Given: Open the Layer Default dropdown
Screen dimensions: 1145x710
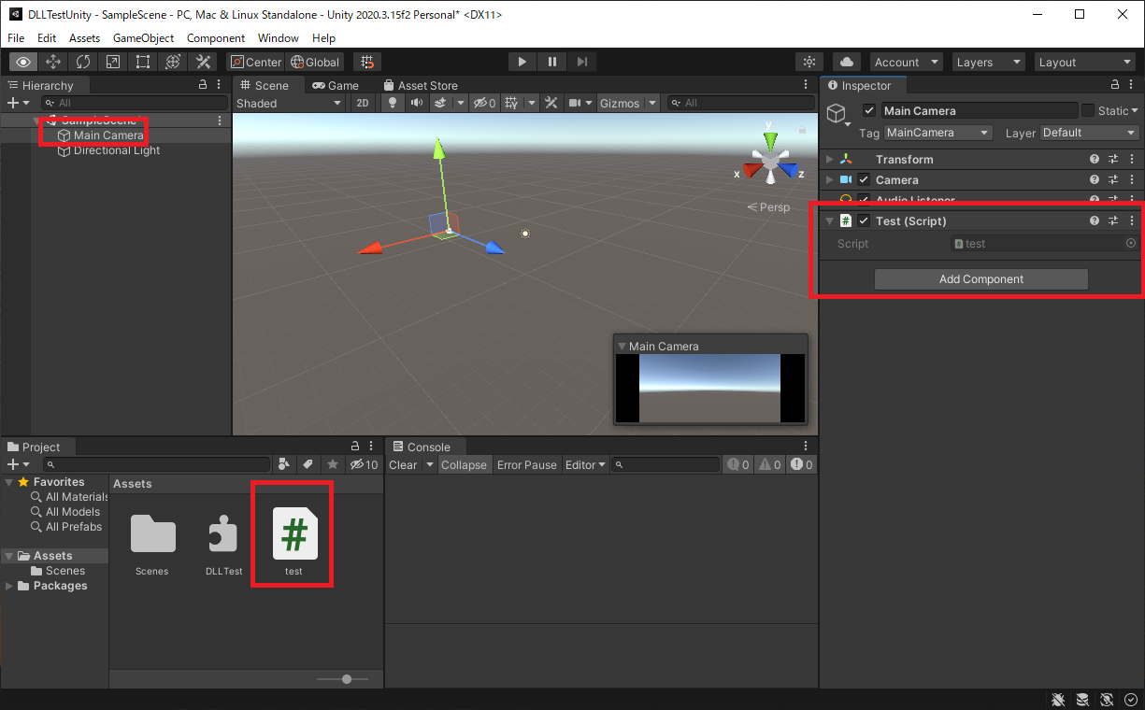Looking at the screenshot, I should click(x=1089, y=133).
